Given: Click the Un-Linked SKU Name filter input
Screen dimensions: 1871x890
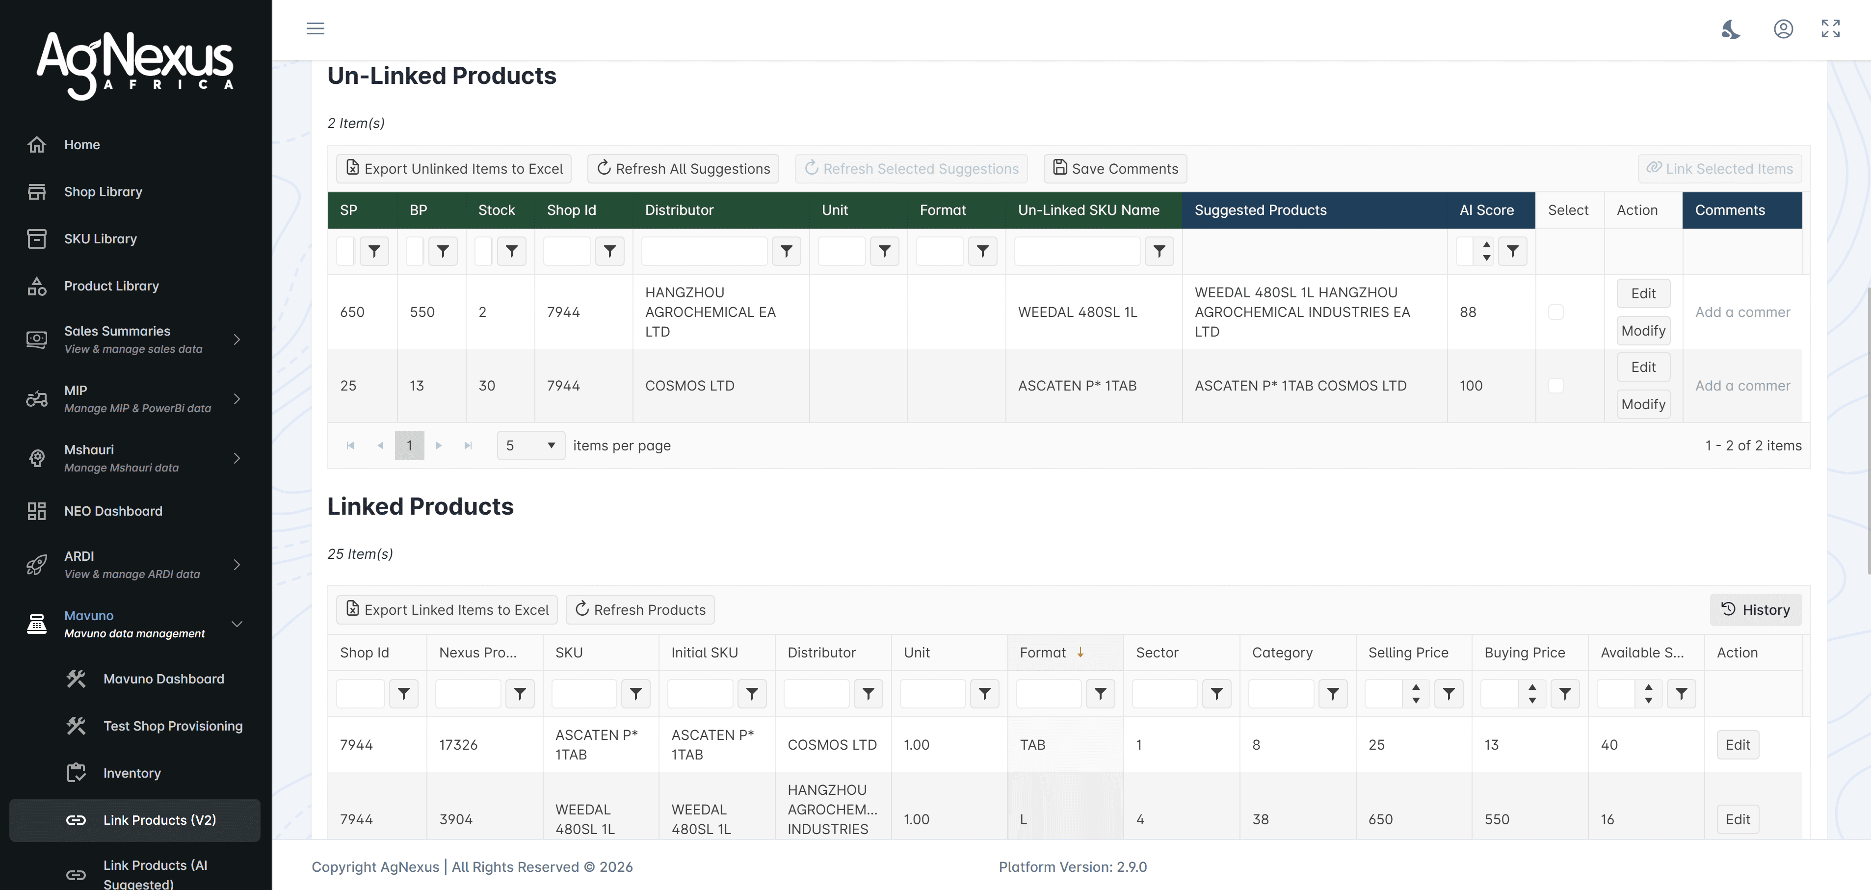Looking at the screenshot, I should click(1077, 251).
